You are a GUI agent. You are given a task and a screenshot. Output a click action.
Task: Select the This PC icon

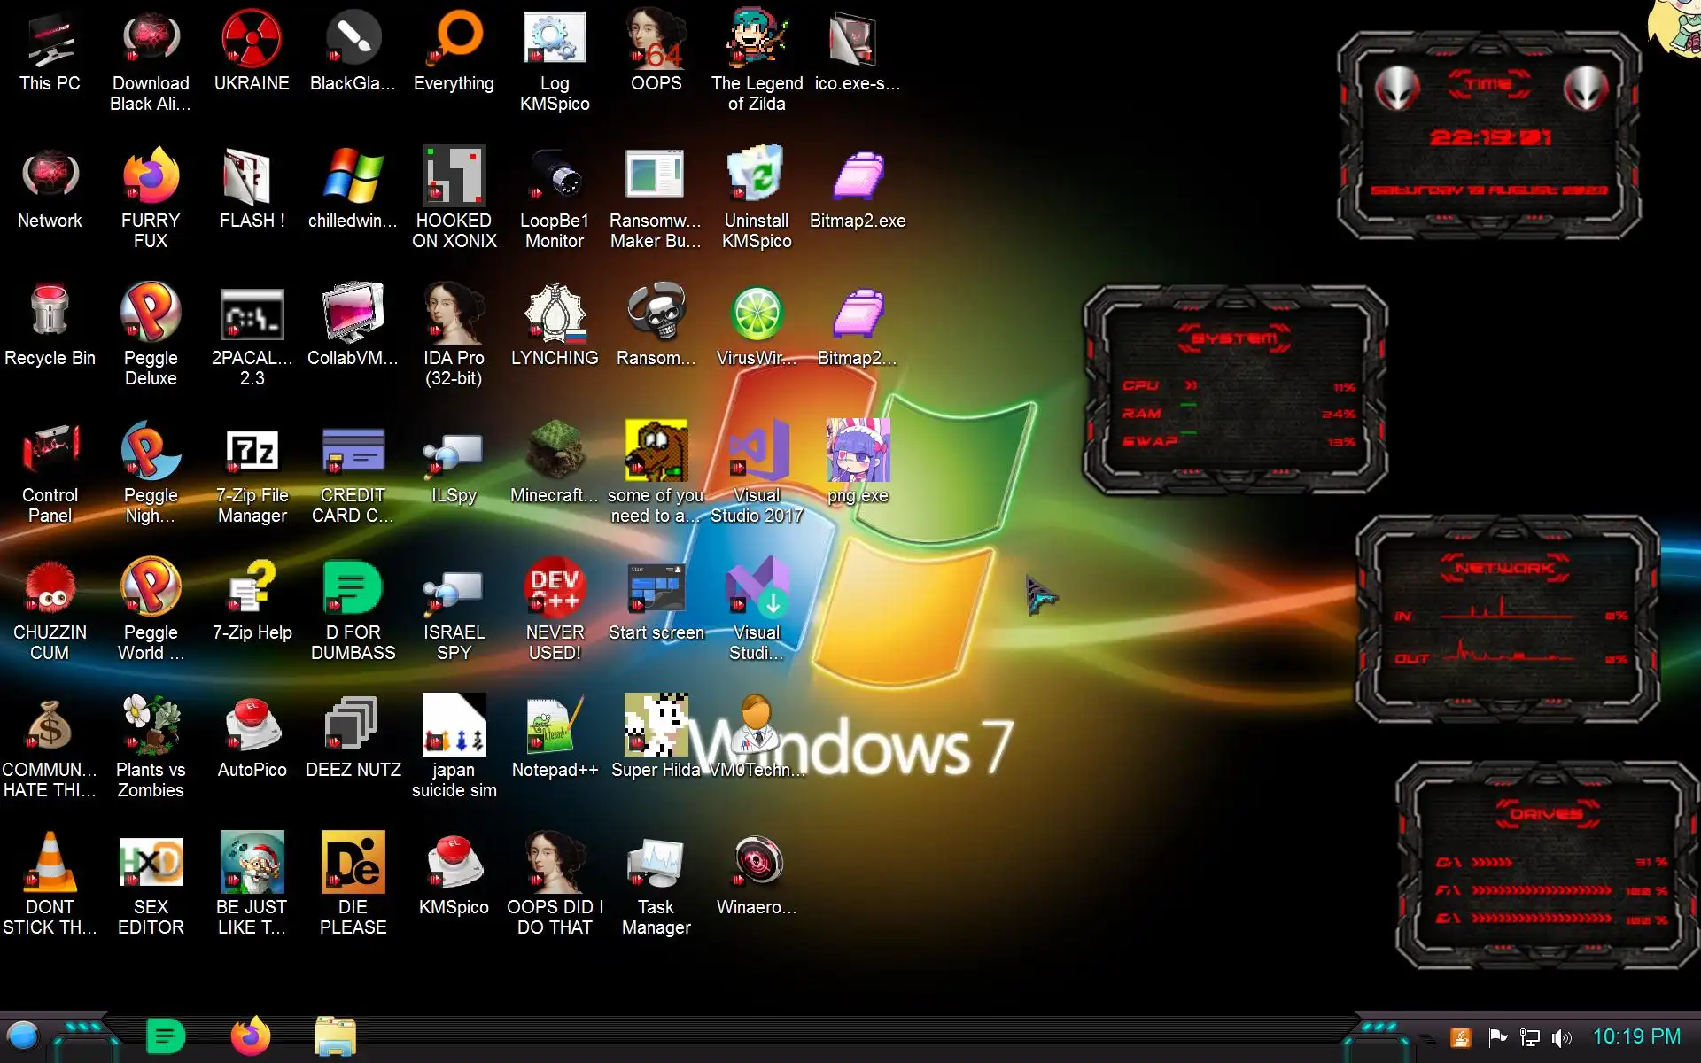pyautogui.click(x=50, y=40)
